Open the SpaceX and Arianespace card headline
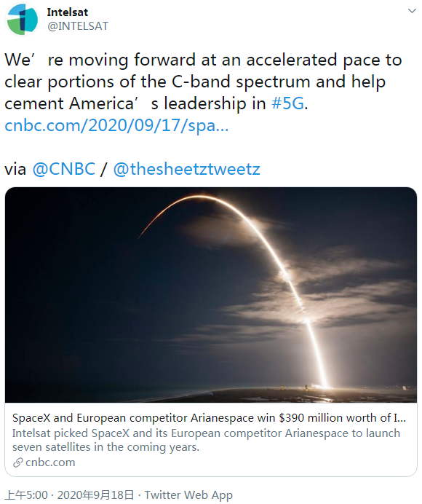This screenshot has height=504, width=422. point(209,418)
